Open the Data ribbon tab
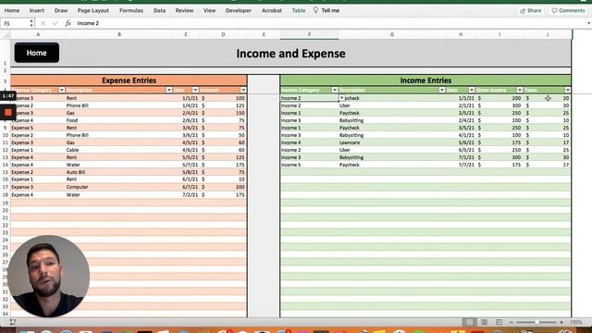 pos(159,10)
